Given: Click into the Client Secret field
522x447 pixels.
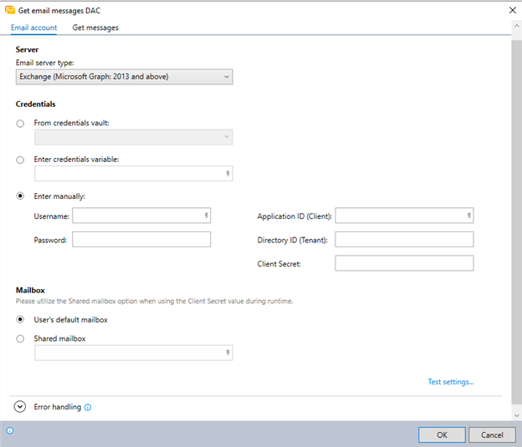Looking at the screenshot, I should pos(404,264).
